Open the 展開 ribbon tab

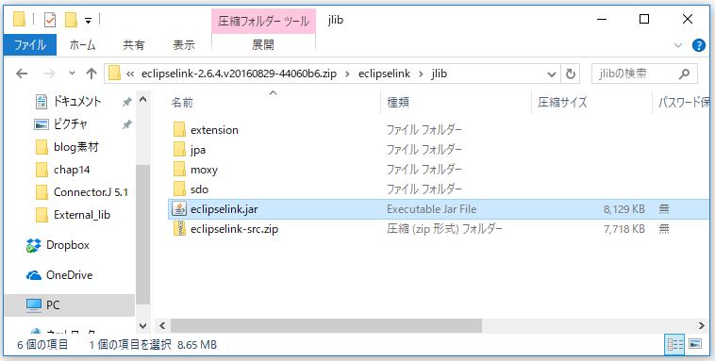tap(263, 44)
